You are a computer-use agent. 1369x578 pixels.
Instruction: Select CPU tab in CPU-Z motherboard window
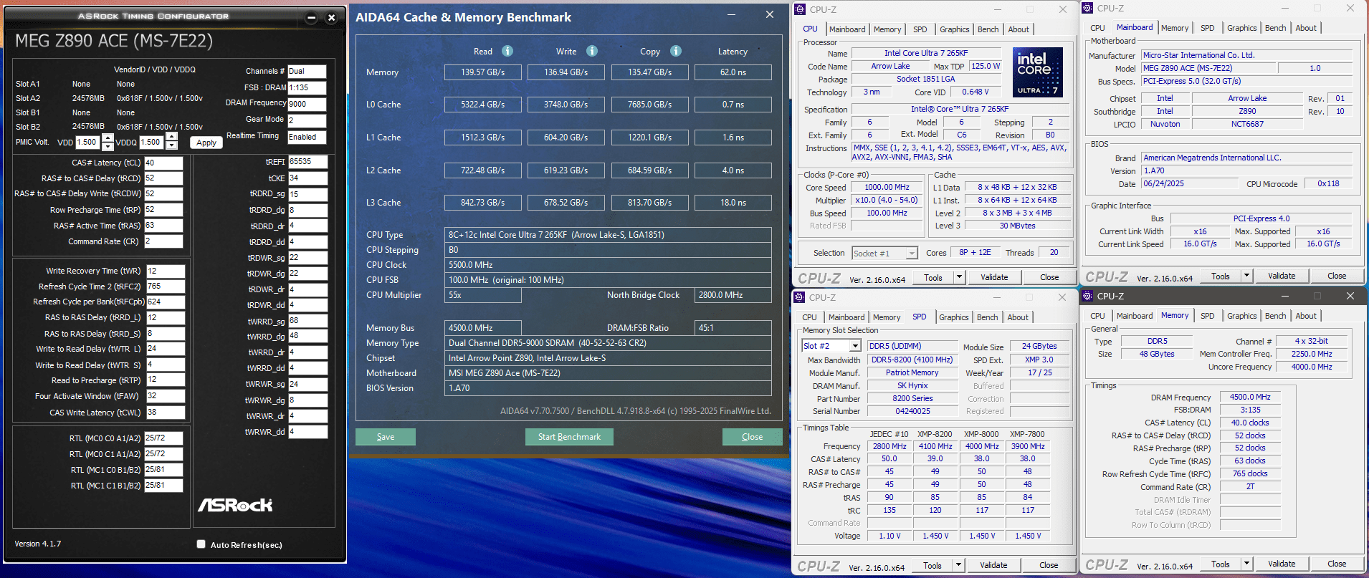1097,28
